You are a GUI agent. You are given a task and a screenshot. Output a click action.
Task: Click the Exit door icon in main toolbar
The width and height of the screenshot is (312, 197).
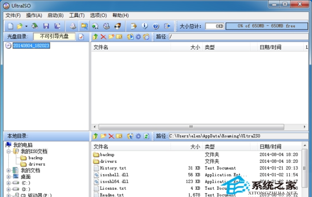tap(167, 26)
